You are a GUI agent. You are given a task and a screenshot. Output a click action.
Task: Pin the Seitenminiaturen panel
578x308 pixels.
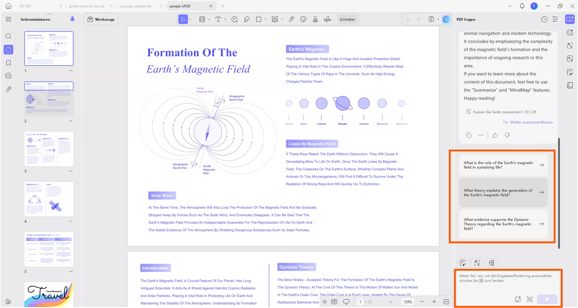pyautogui.click(x=72, y=19)
